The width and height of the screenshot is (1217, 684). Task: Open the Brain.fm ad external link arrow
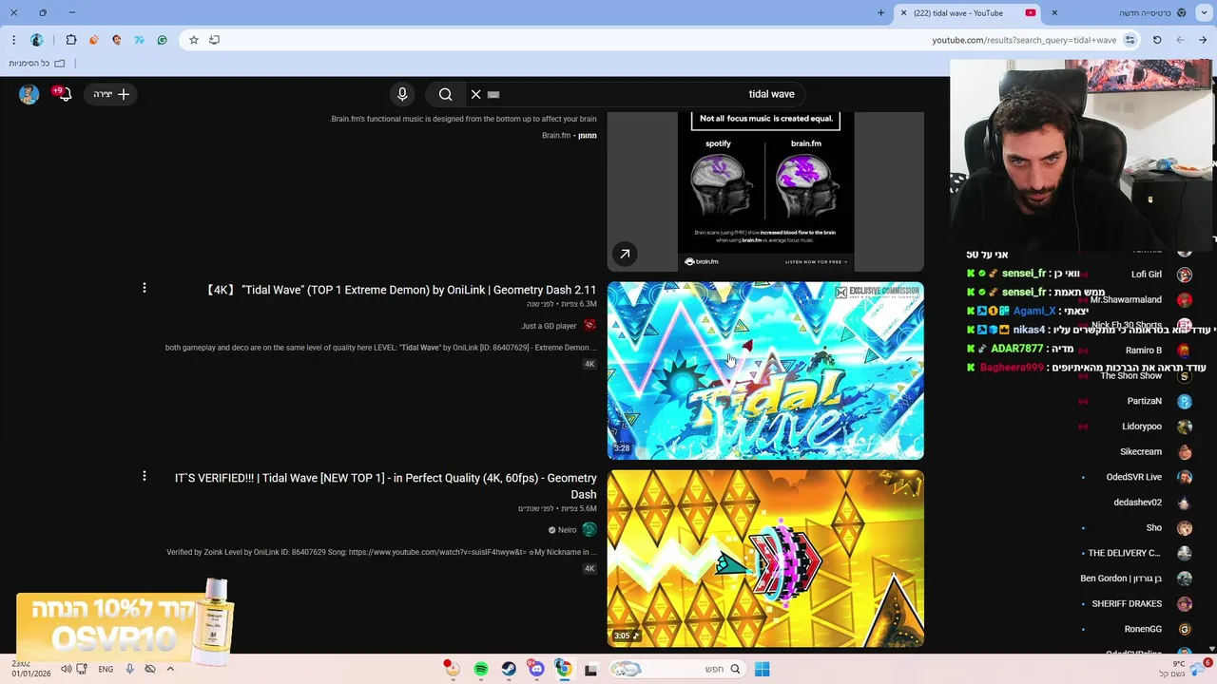point(625,254)
